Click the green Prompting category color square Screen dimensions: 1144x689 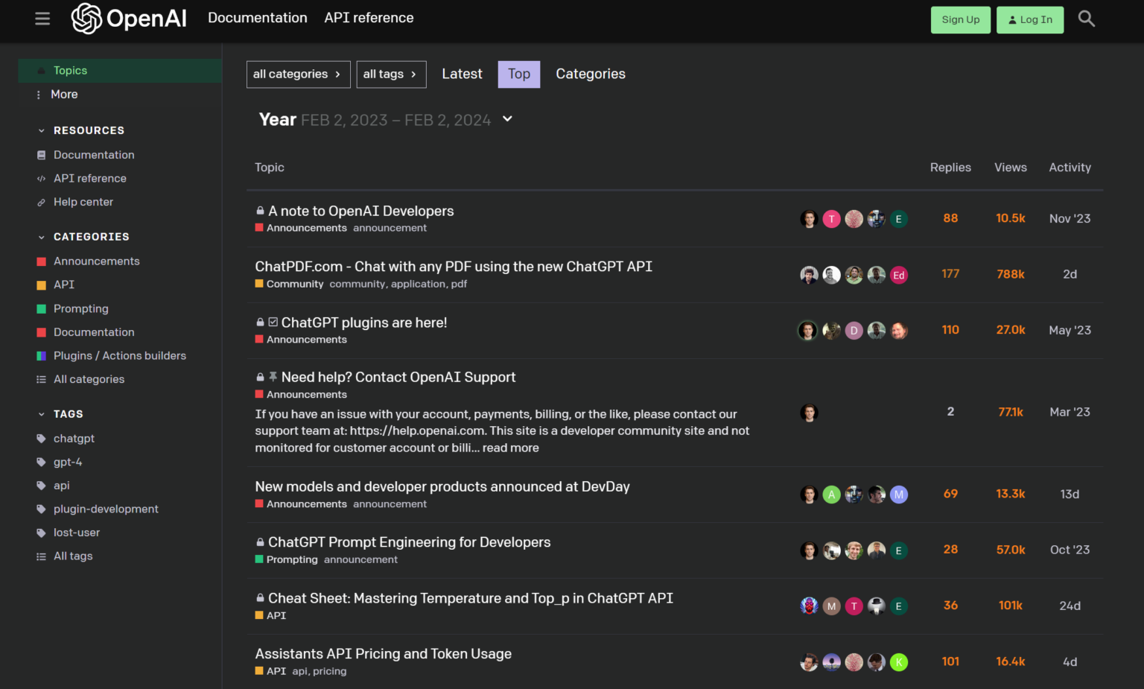click(x=42, y=309)
